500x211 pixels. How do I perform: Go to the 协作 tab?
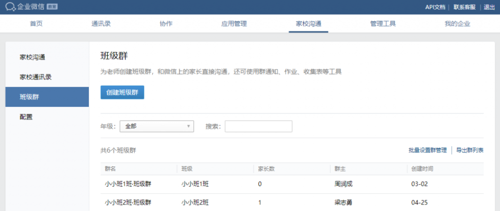click(166, 24)
